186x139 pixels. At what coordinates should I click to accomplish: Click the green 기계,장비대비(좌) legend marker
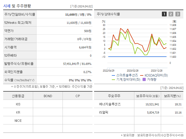[113, 80]
